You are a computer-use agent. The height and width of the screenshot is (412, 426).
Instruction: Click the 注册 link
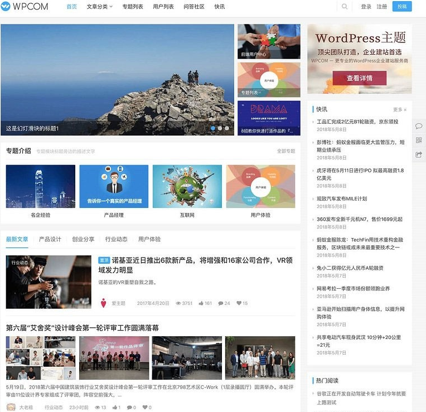(x=382, y=7)
